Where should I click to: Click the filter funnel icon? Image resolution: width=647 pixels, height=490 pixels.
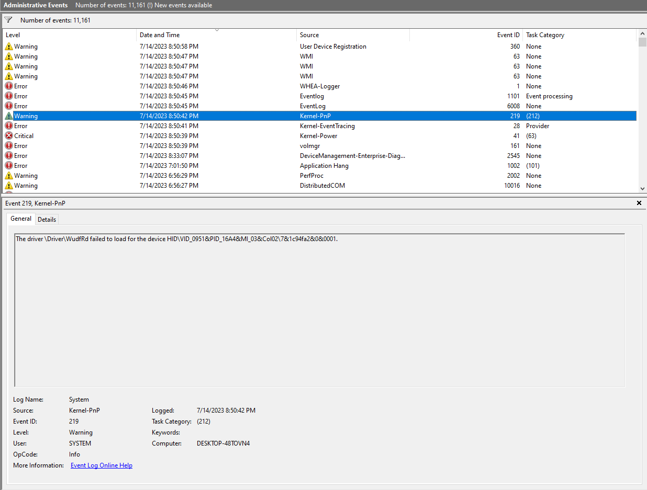[x=8, y=20]
